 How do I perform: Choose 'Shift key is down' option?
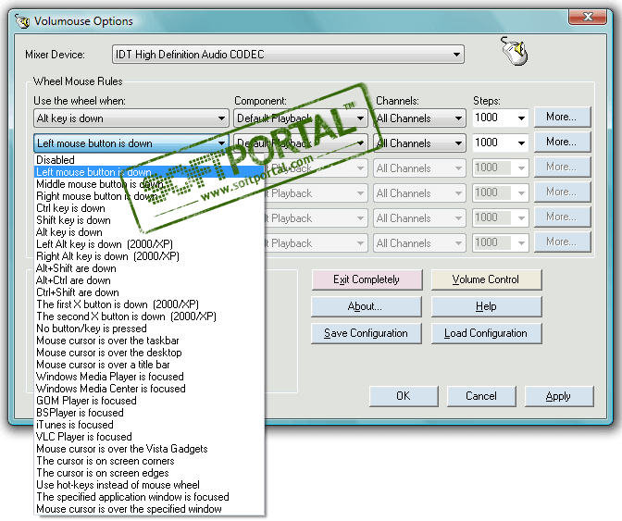pos(149,220)
